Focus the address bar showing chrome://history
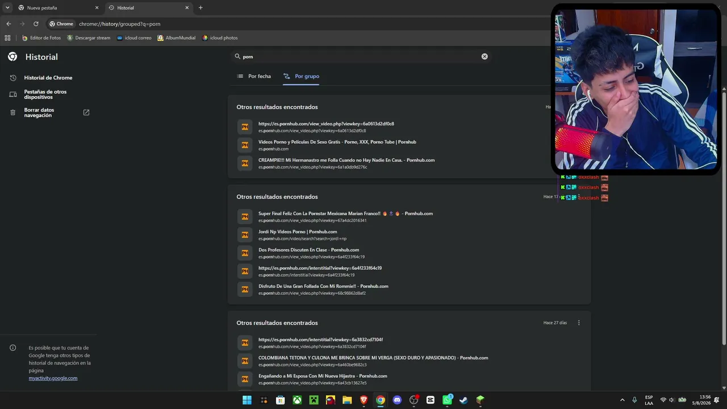 (312, 24)
